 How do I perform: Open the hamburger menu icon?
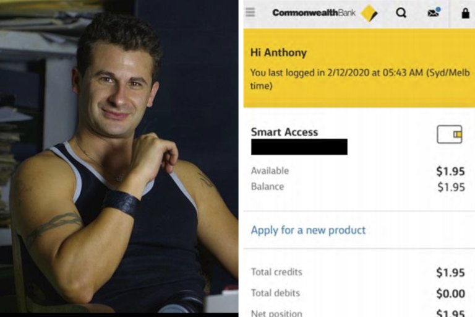pos(250,12)
